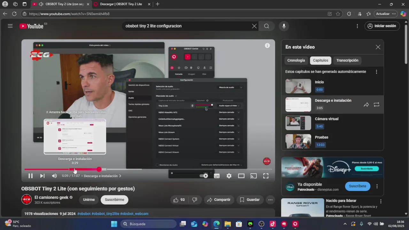Subscribe with the Suscribirme button
Viewport: 409px width, 230px height.
click(x=114, y=200)
